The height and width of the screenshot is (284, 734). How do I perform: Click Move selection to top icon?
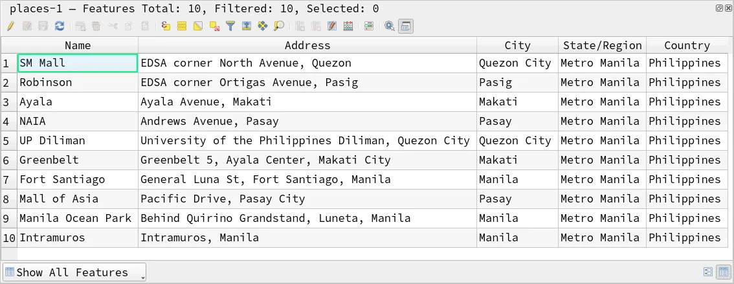pos(246,27)
